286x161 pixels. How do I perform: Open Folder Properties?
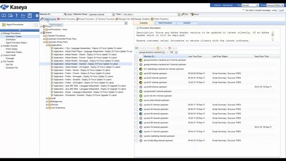[x=160, y=19]
